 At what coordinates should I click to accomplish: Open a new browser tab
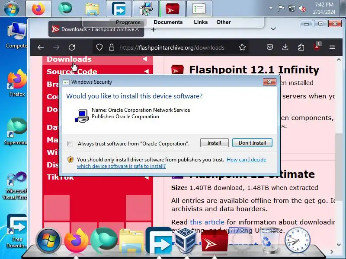coord(154,29)
